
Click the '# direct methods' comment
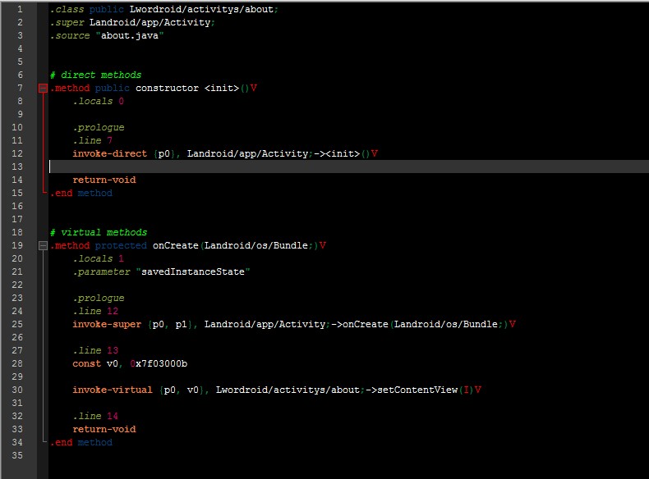coord(95,75)
